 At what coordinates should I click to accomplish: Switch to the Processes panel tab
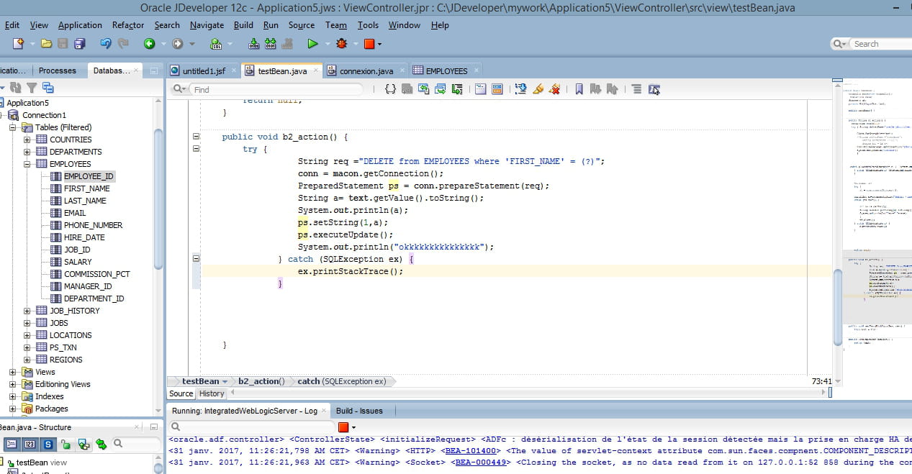coord(58,70)
